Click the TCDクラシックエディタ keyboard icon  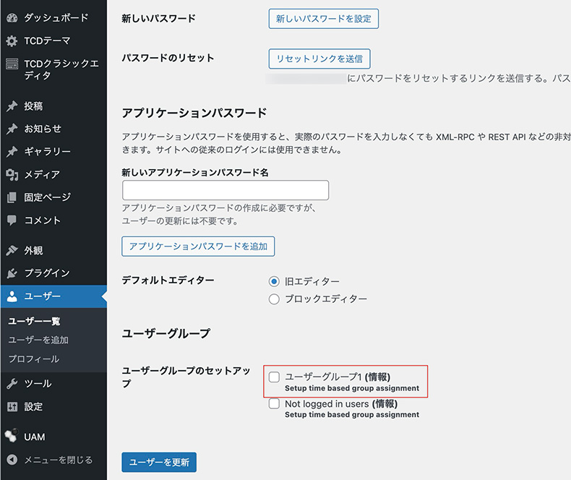(x=12, y=64)
